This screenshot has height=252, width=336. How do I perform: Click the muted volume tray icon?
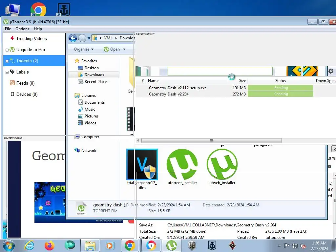click(303, 246)
